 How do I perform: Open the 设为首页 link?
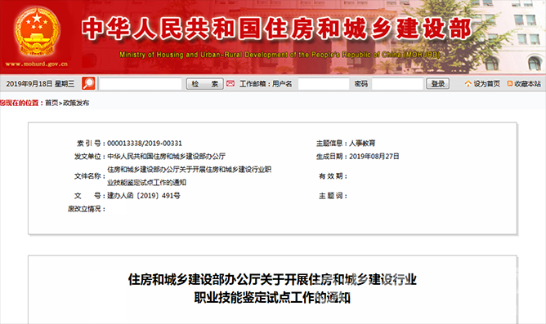tap(486, 84)
